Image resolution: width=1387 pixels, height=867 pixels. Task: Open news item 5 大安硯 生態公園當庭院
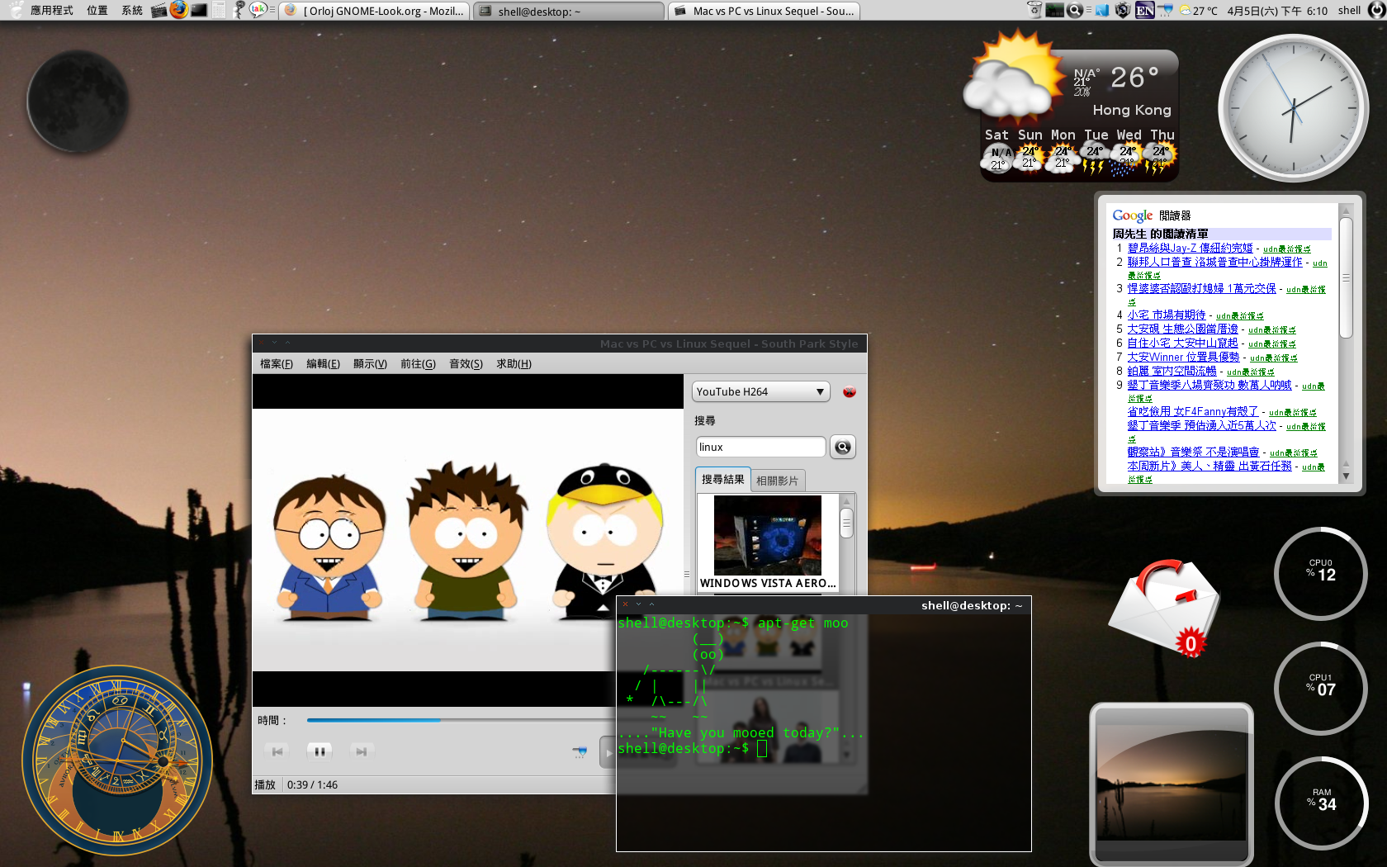[x=1182, y=329]
